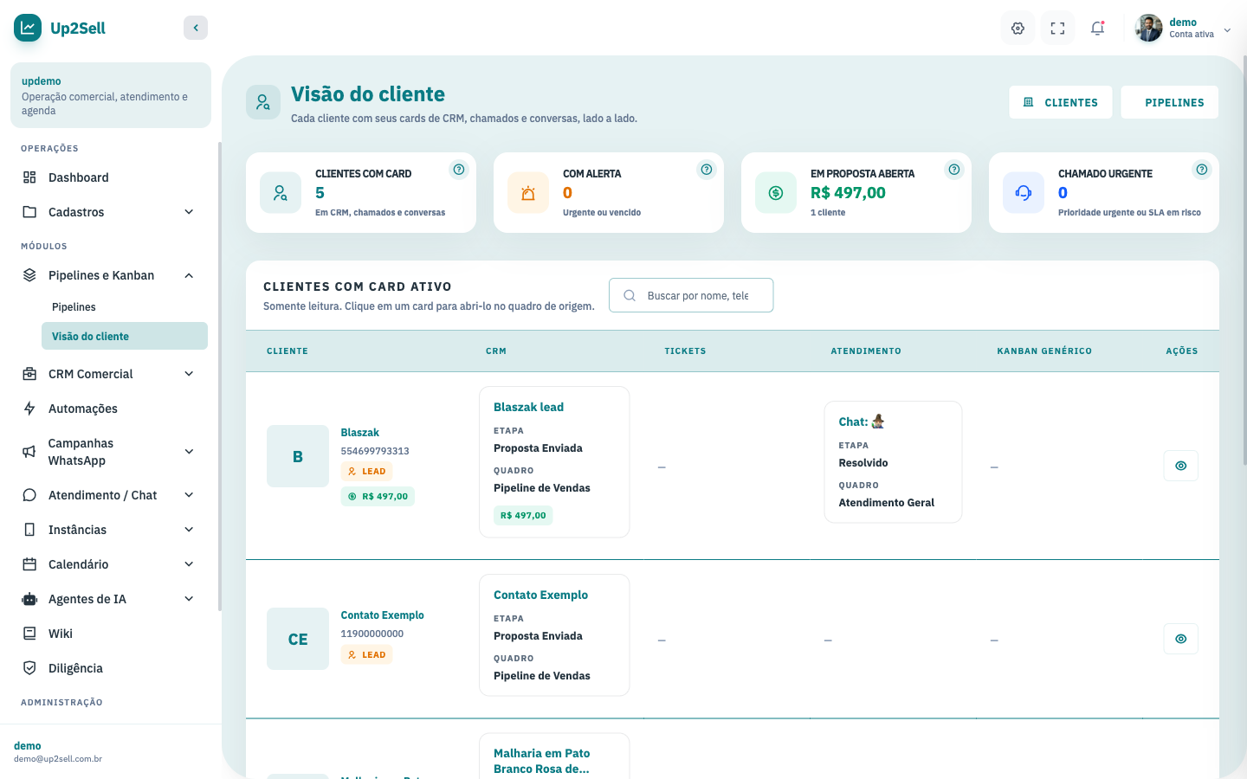Click help icon on Clientes com card
The height and width of the screenshot is (779, 1247).
tap(459, 170)
